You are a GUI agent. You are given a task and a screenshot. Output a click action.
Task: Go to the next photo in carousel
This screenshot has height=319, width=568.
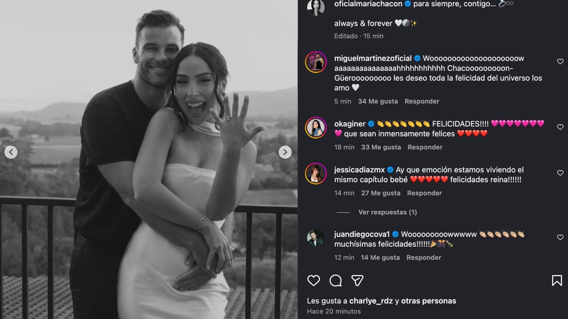(x=285, y=152)
